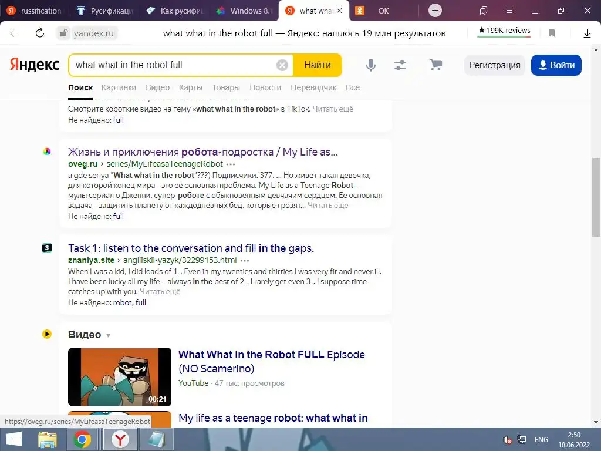Image resolution: width=601 pixels, height=451 pixels.
Task: Click the muted volume tray icon
Action: click(507, 440)
